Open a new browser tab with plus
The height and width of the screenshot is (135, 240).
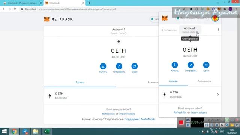(89, 3)
